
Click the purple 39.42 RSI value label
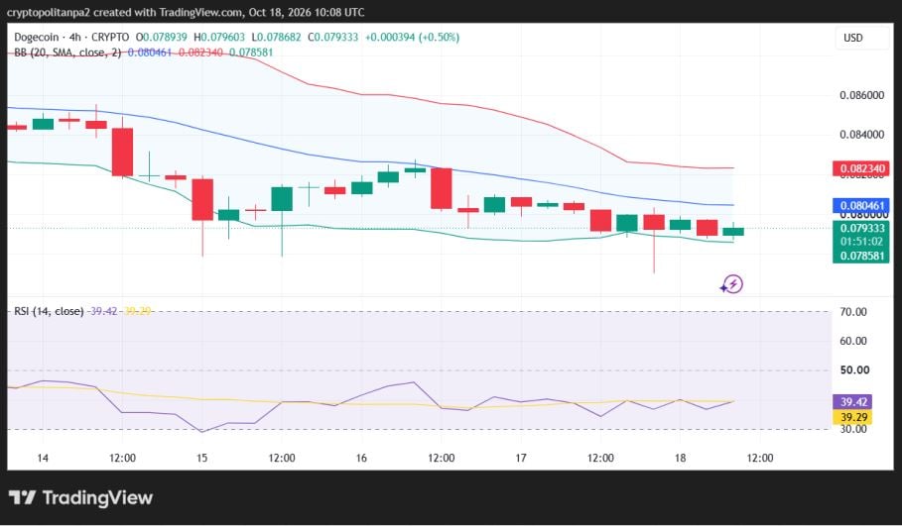(853, 402)
